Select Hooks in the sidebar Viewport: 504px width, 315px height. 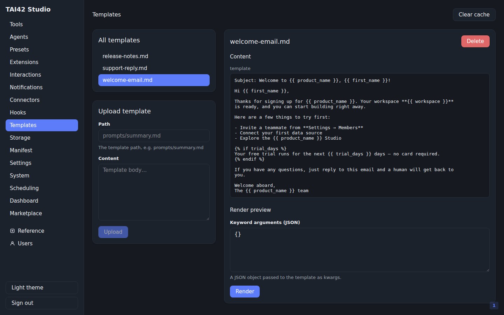(x=42, y=113)
